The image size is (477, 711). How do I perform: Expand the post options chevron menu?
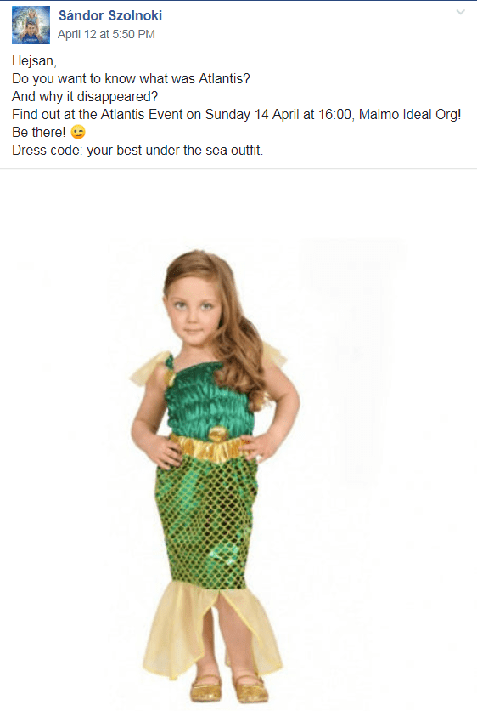[x=460, y=12]
